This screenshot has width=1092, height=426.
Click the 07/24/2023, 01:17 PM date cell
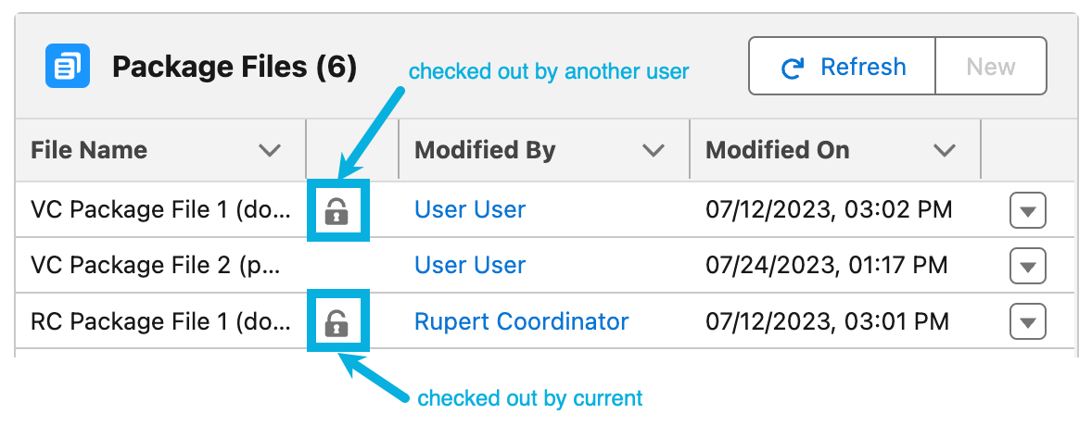(827, 266)
